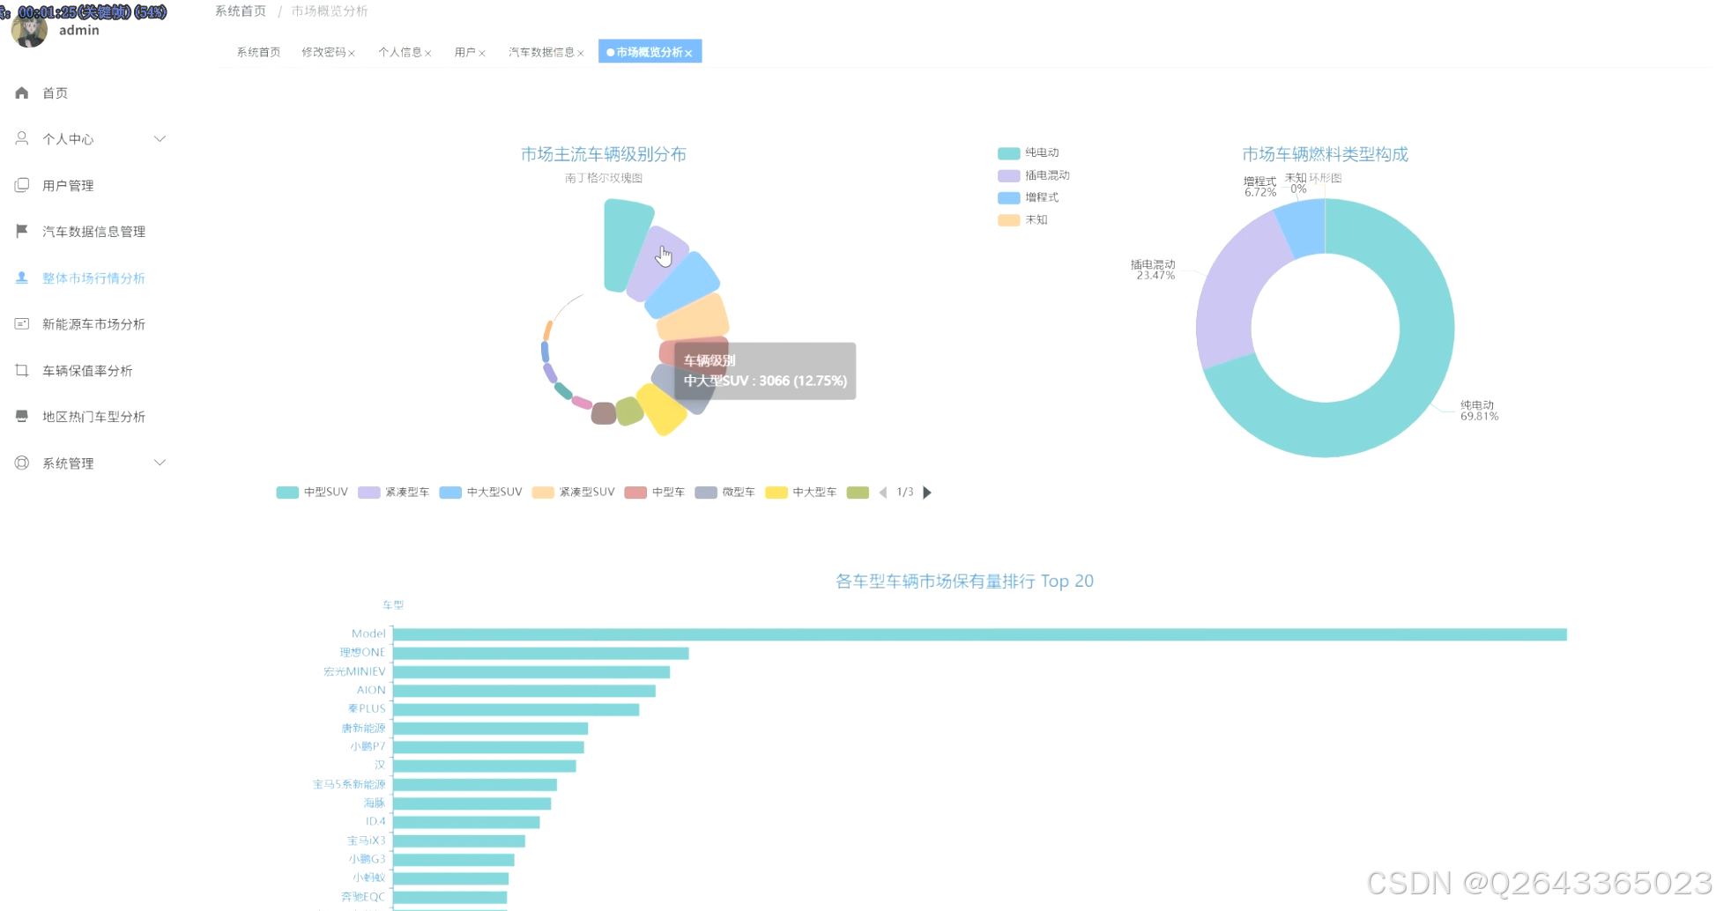1716x911 pixels.
Task: Click the admin username text
Action: [x=79, y=30]
